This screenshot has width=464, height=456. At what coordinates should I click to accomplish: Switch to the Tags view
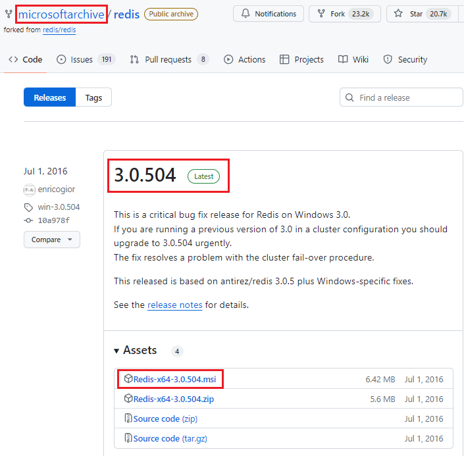(93, 97)
